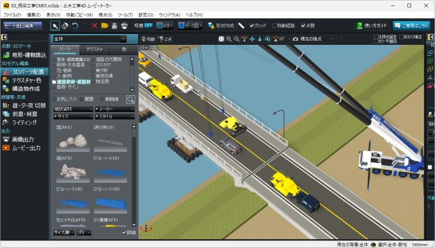The width and height of the screenshot is (435, 248).
Task: Open 地形・建物読込 in sidebar
Action: [x=24, y=55]
